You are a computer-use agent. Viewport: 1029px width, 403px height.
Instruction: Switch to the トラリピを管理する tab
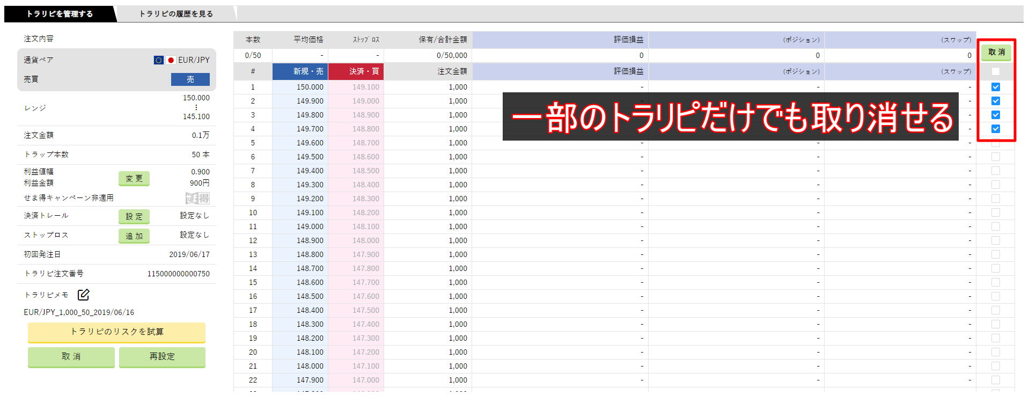click(x=60, y=14)
